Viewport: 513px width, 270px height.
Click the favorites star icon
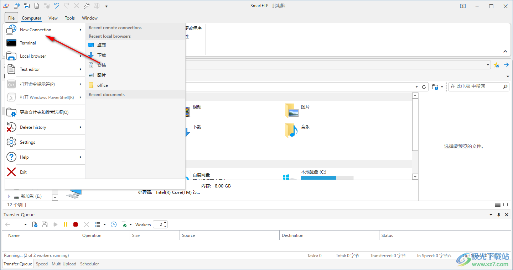496,65
